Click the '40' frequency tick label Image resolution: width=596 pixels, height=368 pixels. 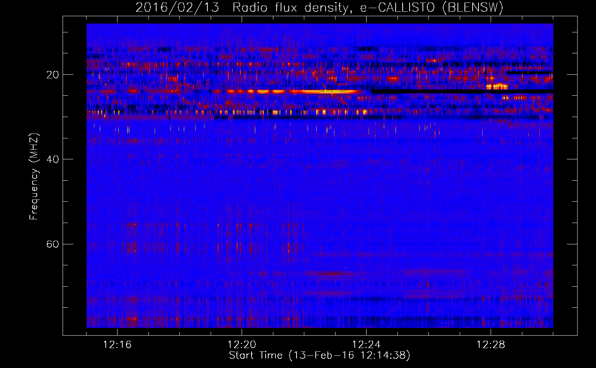coord(53,159)
